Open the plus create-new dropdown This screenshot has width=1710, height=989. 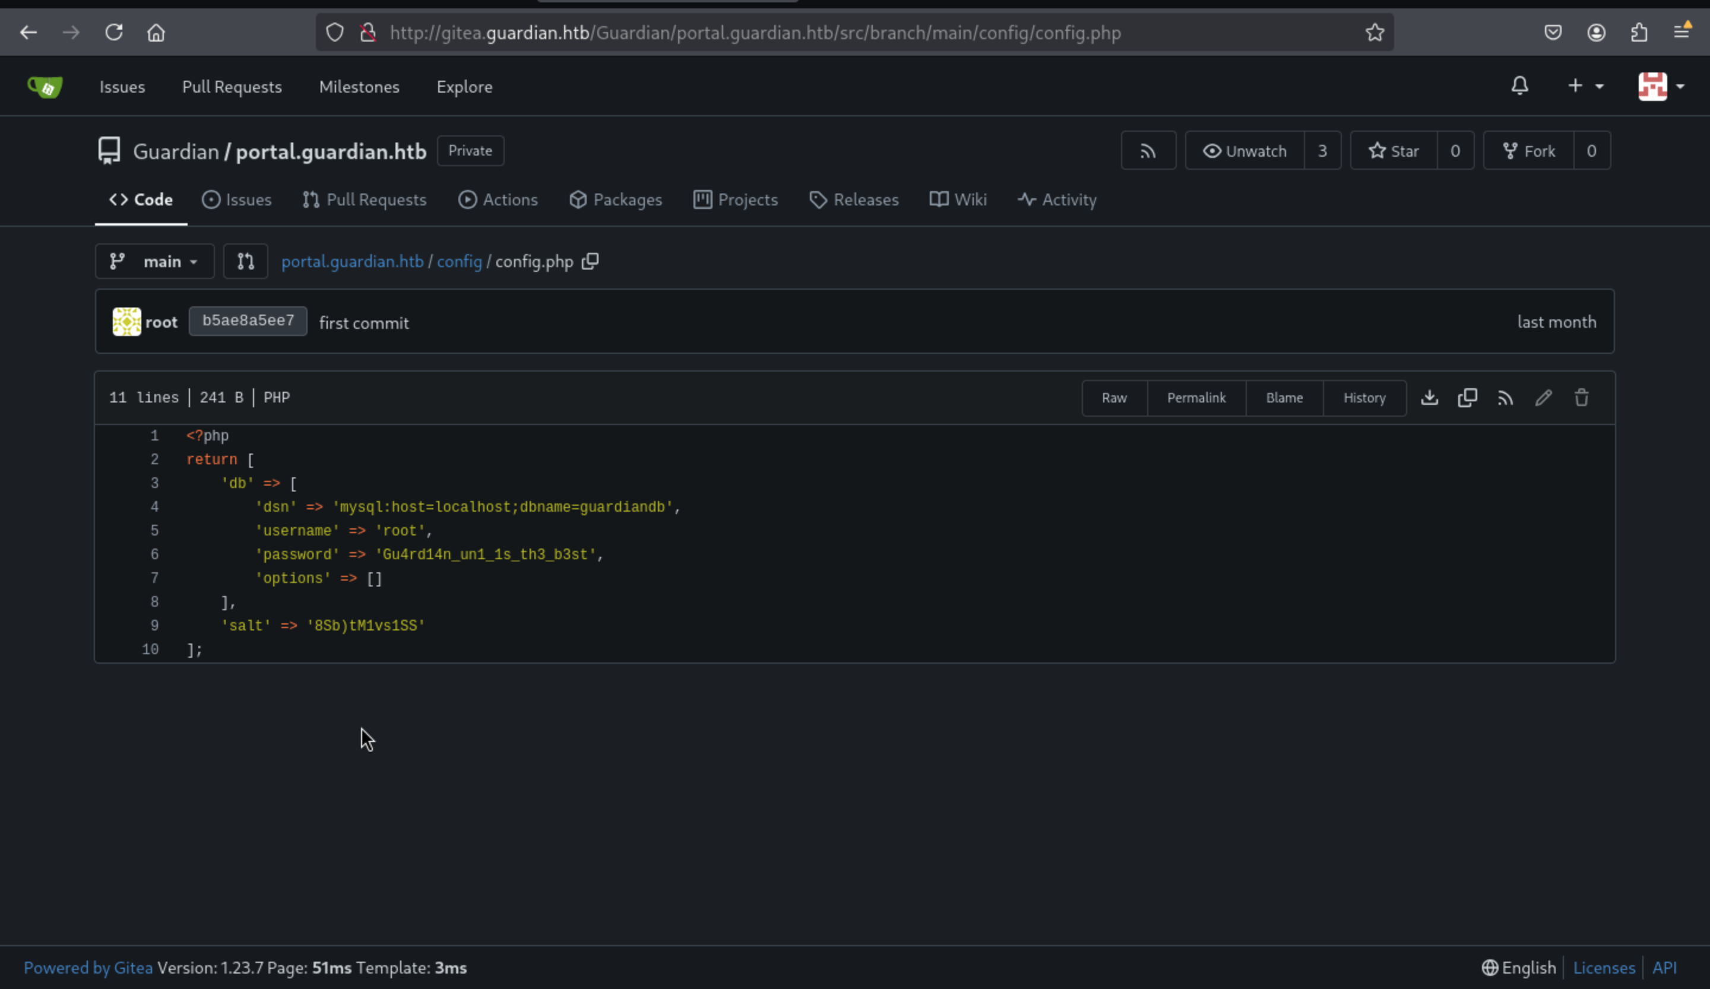(1585, 86)
